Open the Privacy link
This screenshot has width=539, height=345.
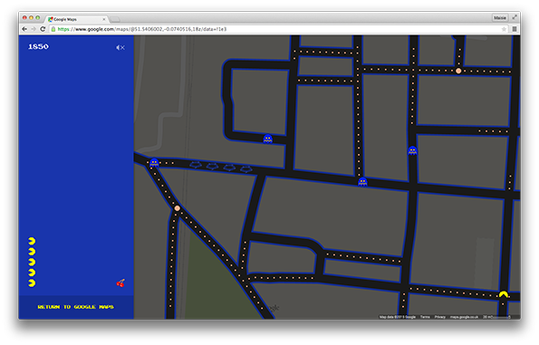coord(439,317)
